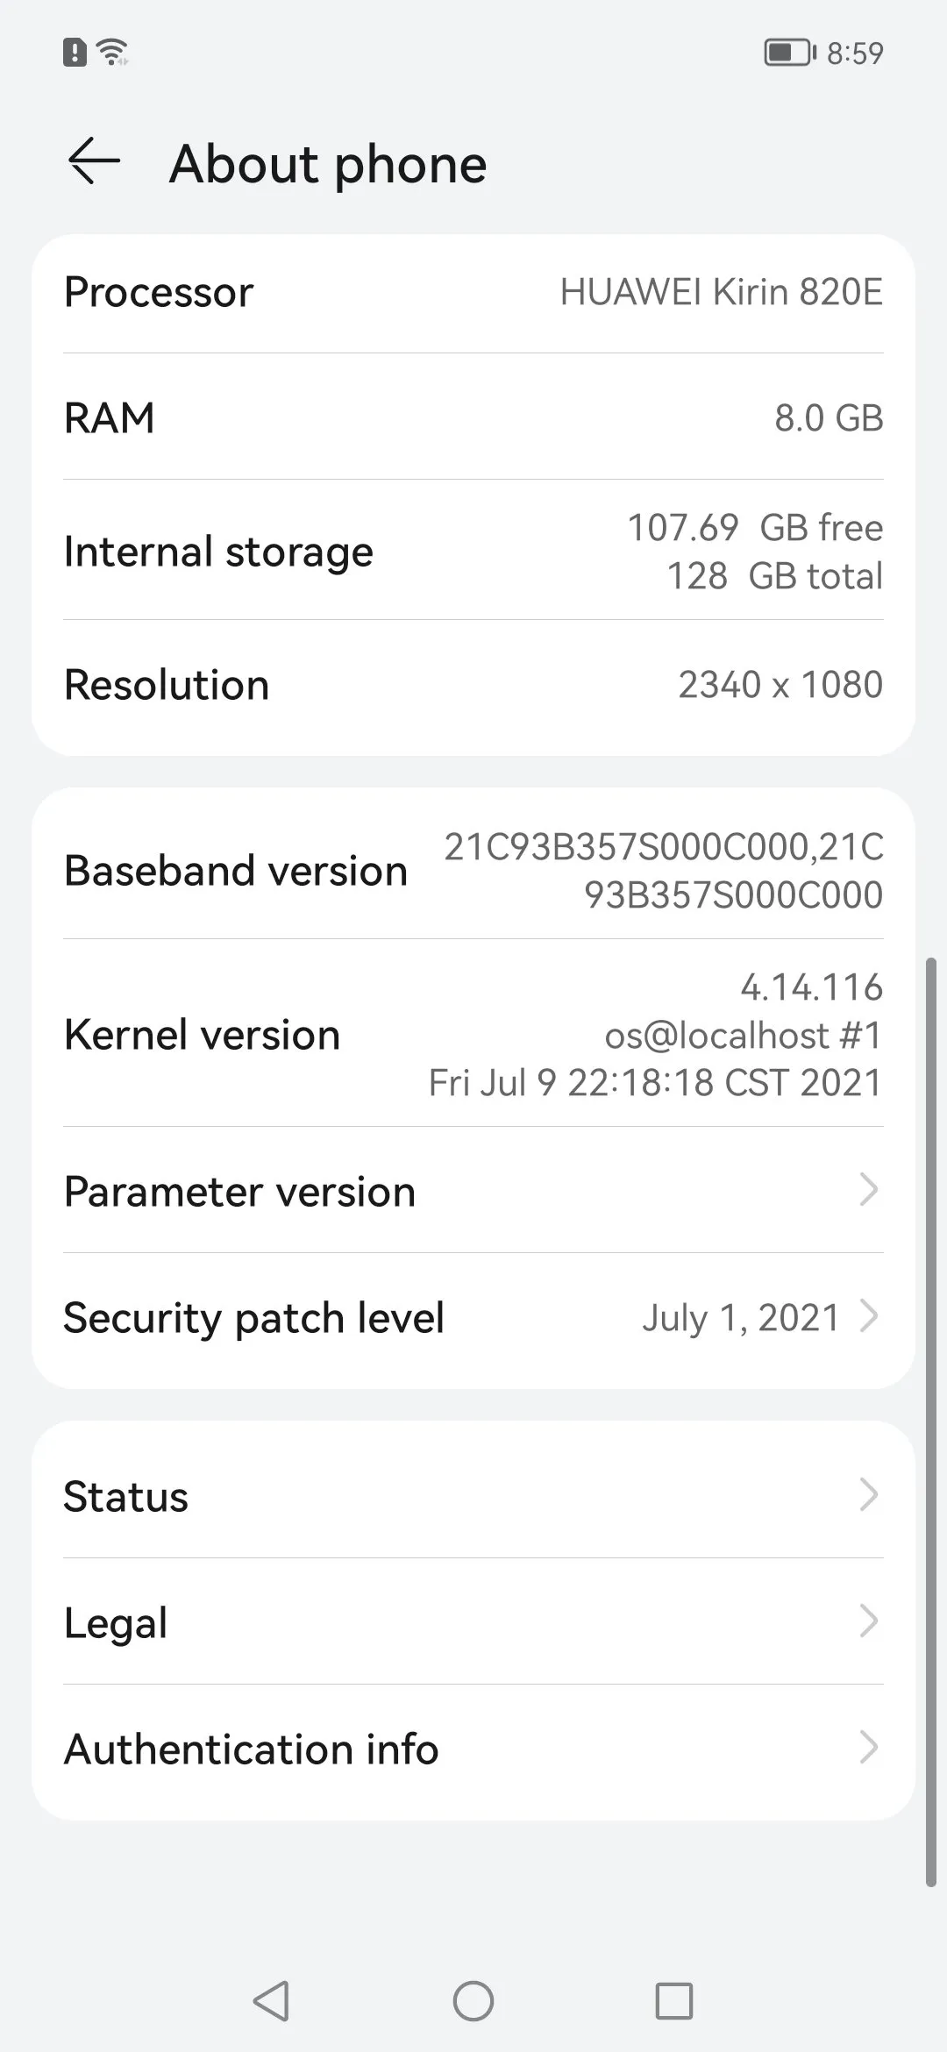Screen dimensions: 947x2052
Task: Tap the 8:59 clock in status bar
Action: pyautogui.click(x=855, y=53)
